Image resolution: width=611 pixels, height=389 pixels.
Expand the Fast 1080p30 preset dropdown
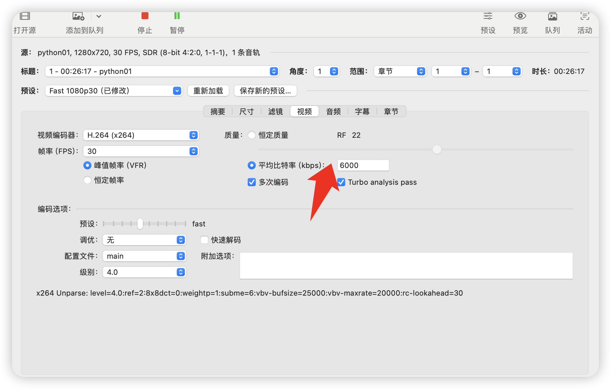114,91
